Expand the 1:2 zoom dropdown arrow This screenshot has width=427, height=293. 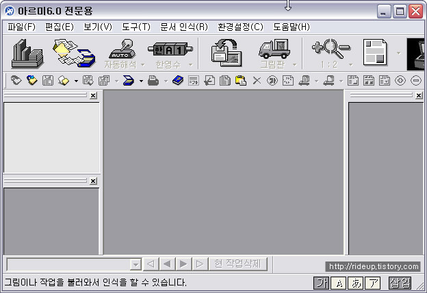point(351,65)
